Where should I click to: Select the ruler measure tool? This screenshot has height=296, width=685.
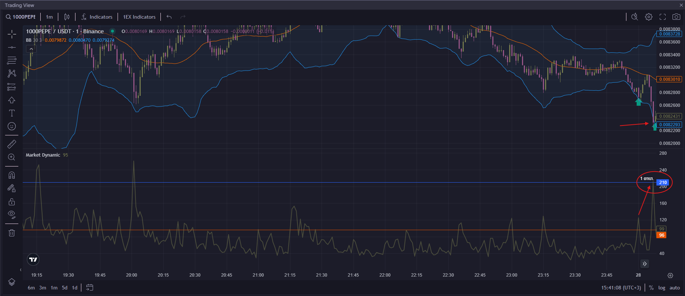pos(12,144)
